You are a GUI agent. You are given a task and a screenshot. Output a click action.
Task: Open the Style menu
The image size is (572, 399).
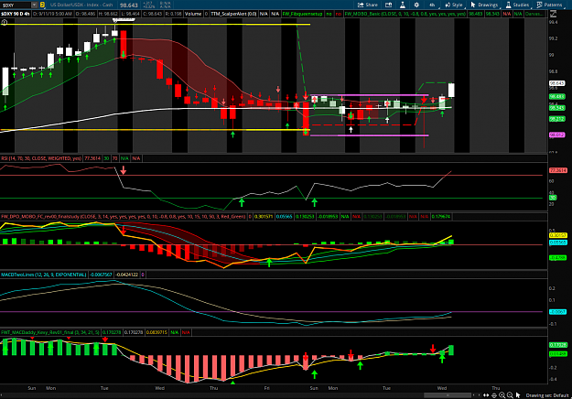pos(453,5)
